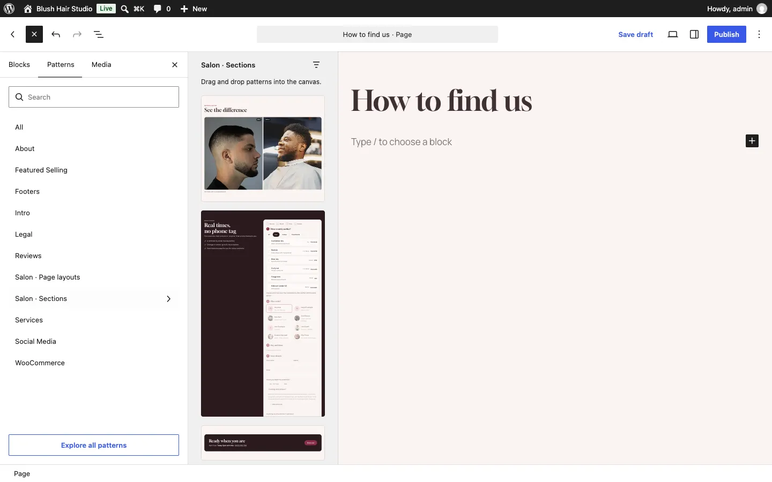Image resolution: width=772 pixels, height=482 pixels.
Task: Open the admin bar search command palette
Action: click(x=132, y=9)
